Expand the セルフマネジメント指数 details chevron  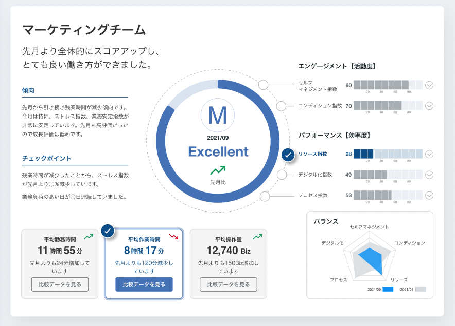[x=429, y=85]
